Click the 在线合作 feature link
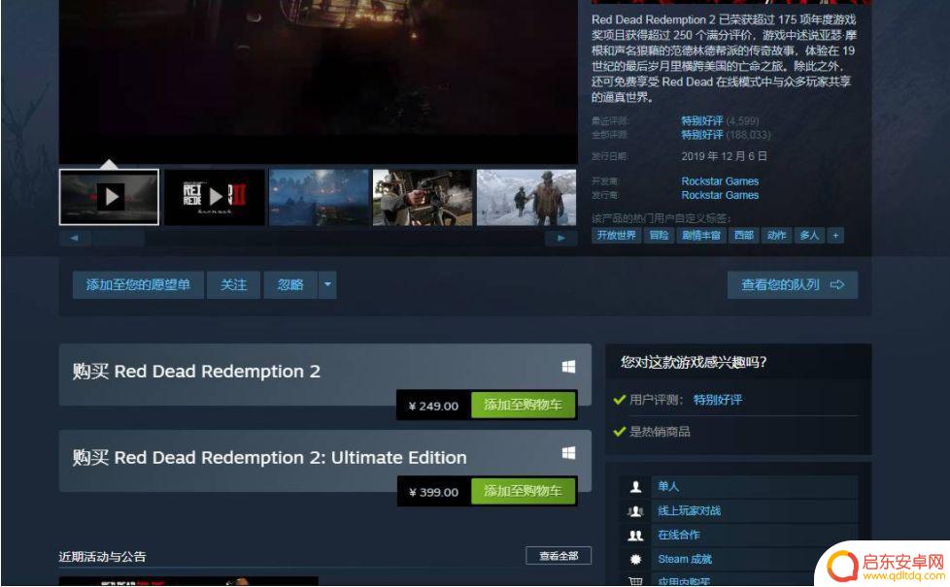 coord(679,535)
